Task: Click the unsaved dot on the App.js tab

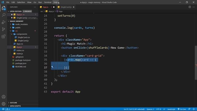Action: tap(54, 7)
